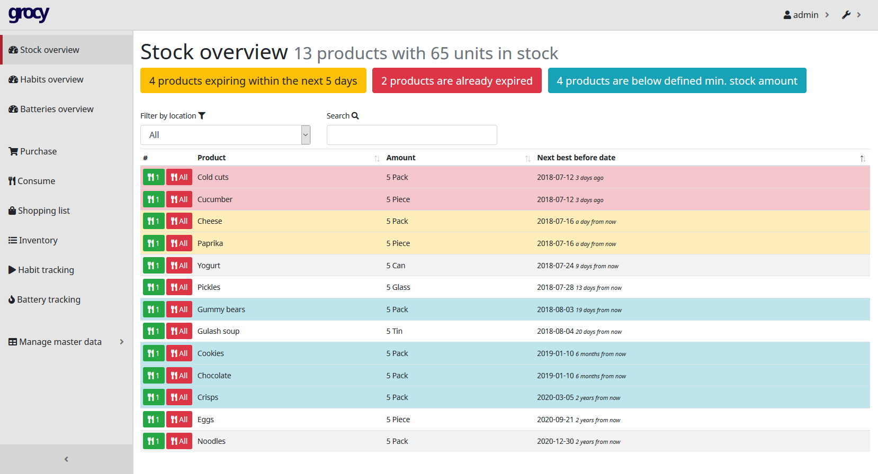Image resolution: width=878 pixels, height=474 pixels.
Task: Sort by Next best before date
Action: coord(576,158)
